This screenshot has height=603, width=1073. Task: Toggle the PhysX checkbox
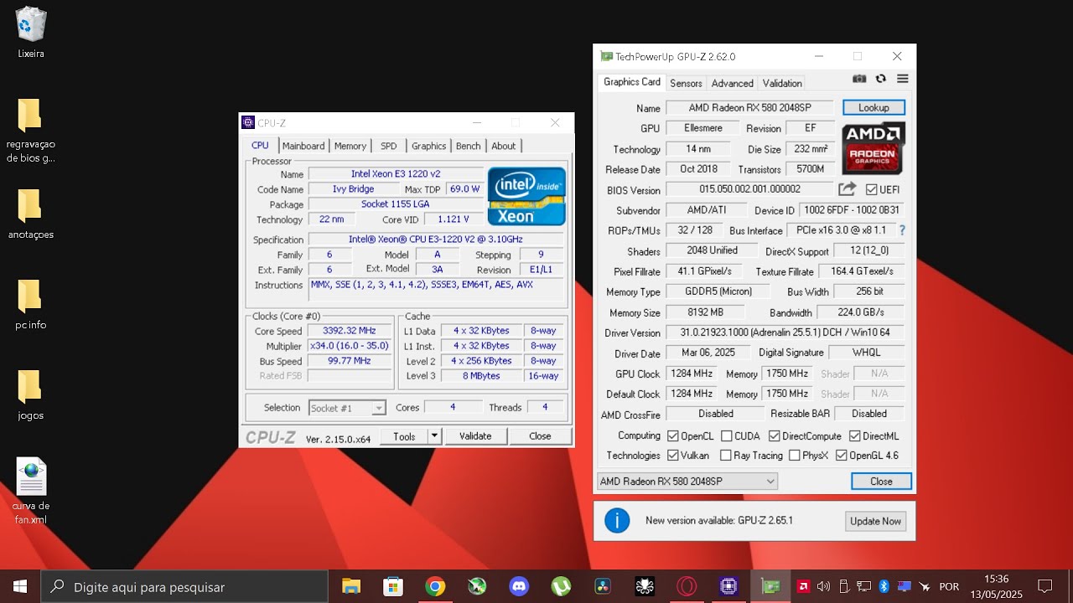pyautogui.click(x=794, y=456)
